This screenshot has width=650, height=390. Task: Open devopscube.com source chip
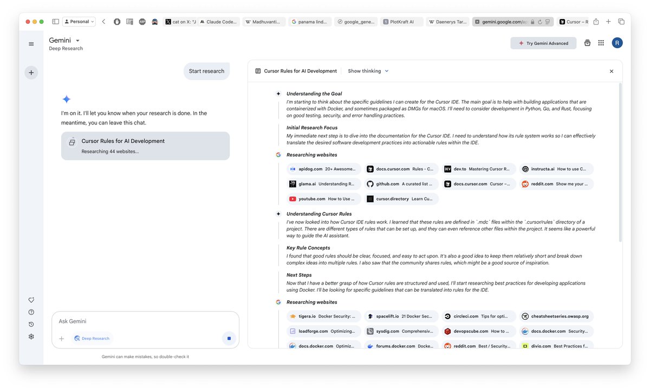point(478,331)
